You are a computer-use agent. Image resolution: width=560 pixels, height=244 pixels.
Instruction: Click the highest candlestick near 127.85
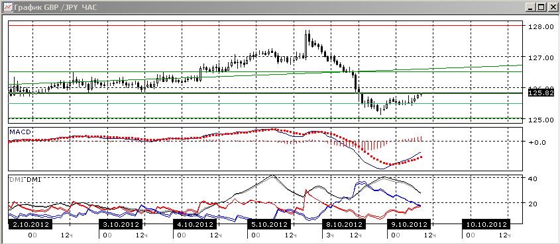tap(306, 44)
